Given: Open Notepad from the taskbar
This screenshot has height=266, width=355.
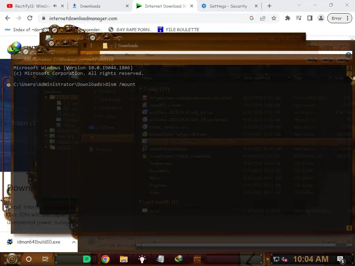Looking at the screenshot, I should tap(160, 259).
